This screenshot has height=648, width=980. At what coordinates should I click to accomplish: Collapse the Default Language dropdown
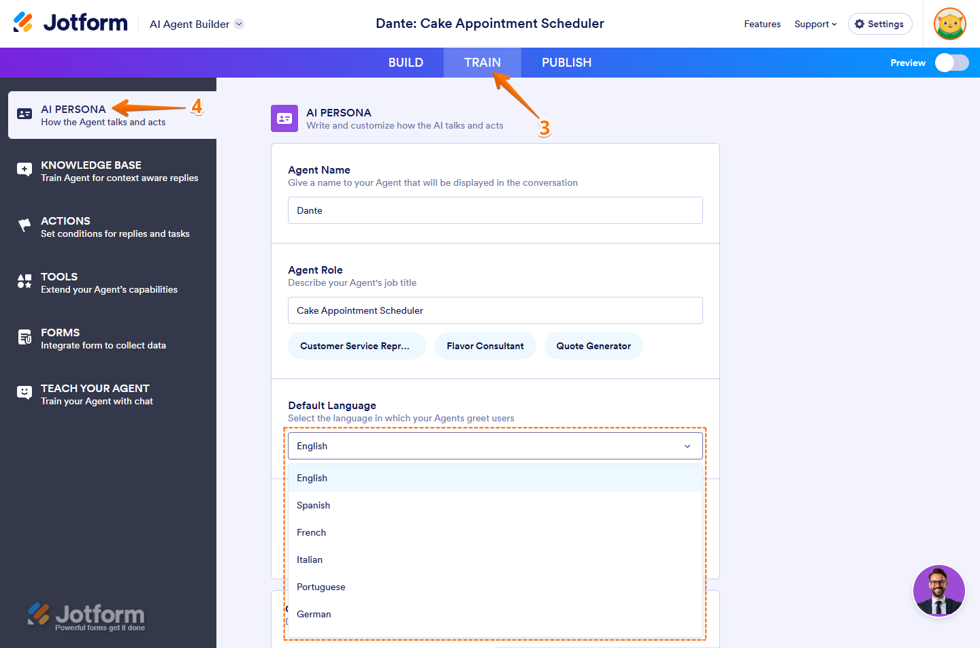pos(687,447)
